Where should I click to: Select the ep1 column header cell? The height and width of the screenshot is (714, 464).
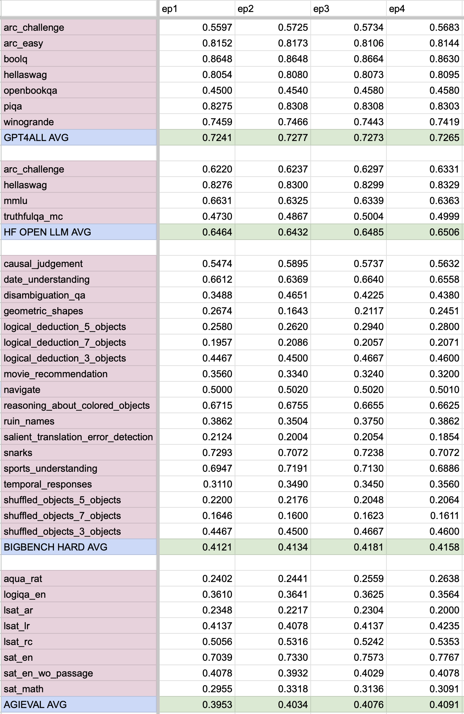click(197, 9)
